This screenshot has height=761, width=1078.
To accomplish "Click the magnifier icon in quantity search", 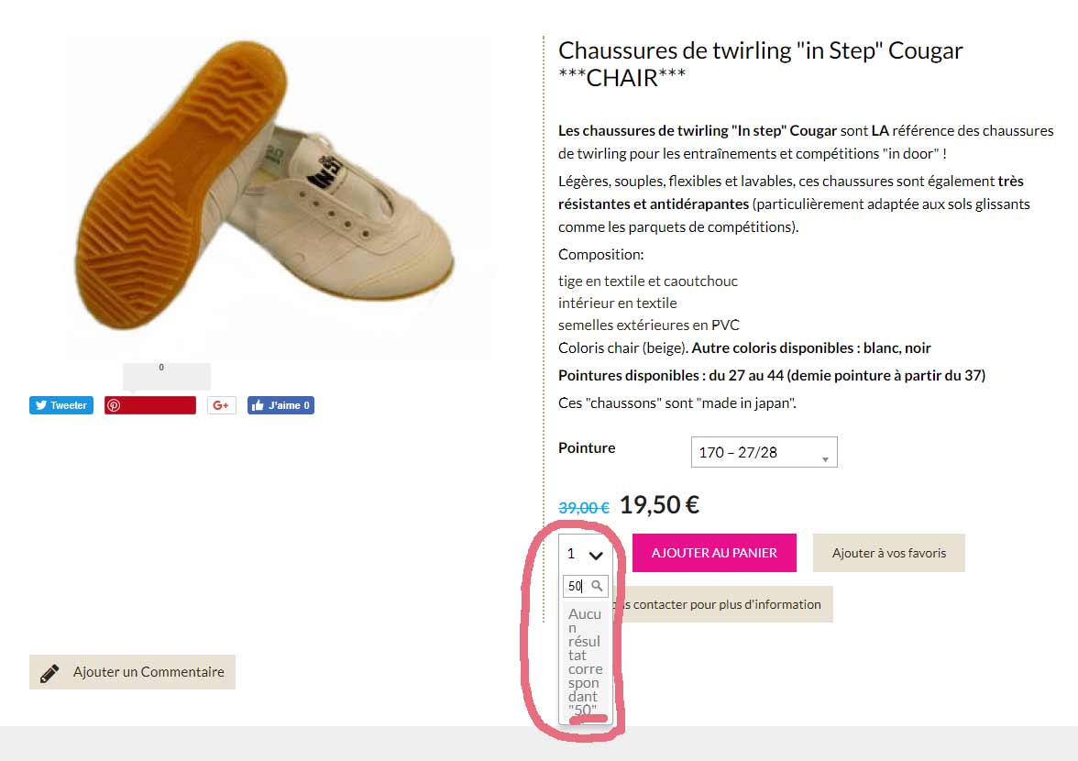I will [x=597, y=586].
